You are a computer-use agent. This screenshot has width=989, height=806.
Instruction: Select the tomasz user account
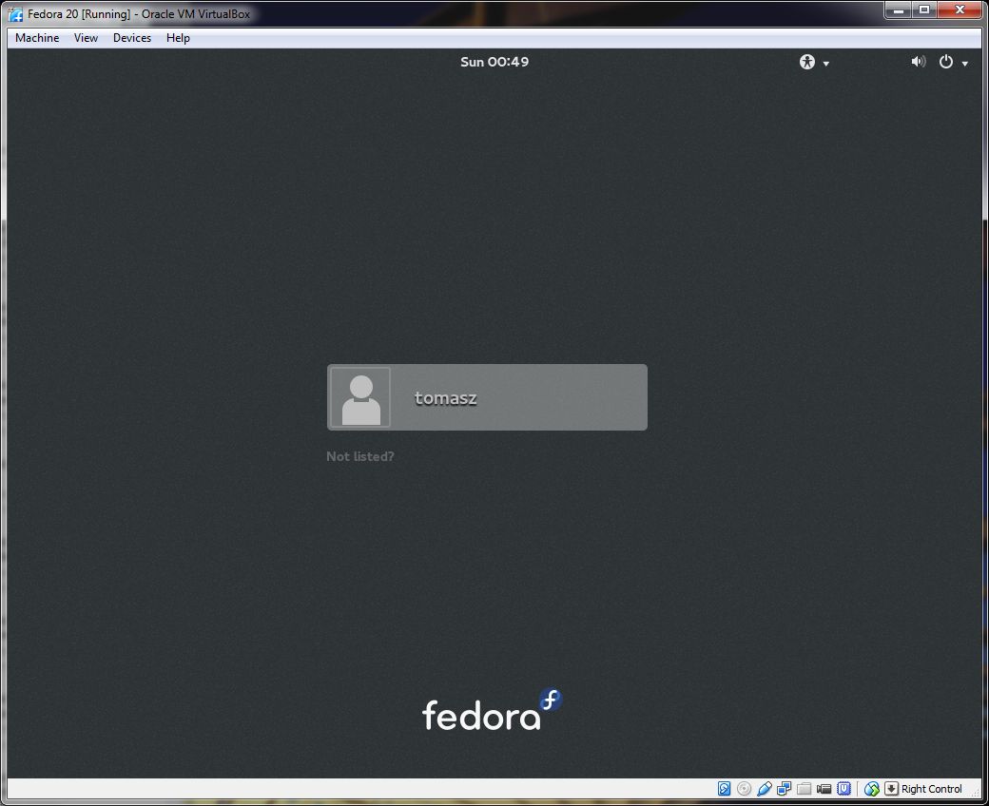click(x=487, y=397)
